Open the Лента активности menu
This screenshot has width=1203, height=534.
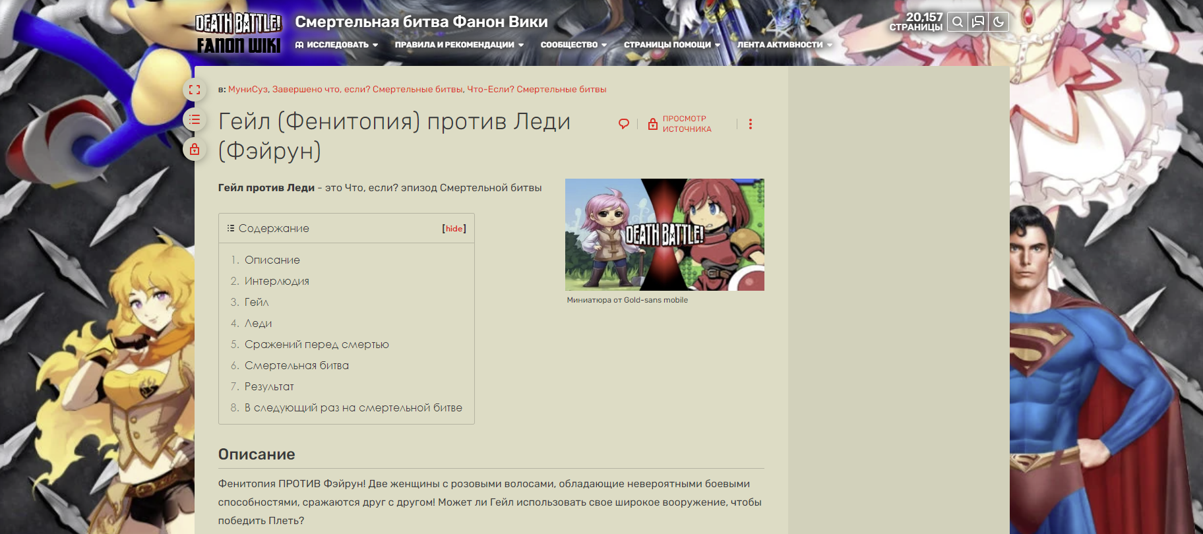pos(784,45)
